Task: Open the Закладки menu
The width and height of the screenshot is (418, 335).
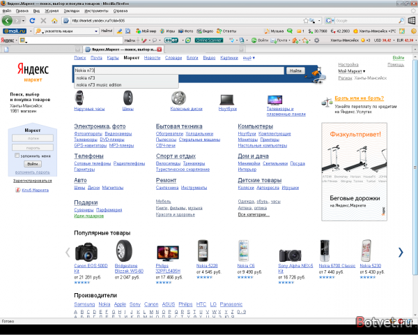Action: pos(72,11)
